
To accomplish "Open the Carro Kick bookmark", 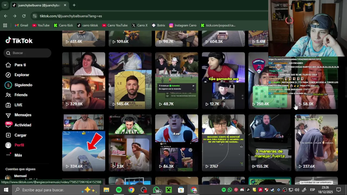I will (63, 25).
